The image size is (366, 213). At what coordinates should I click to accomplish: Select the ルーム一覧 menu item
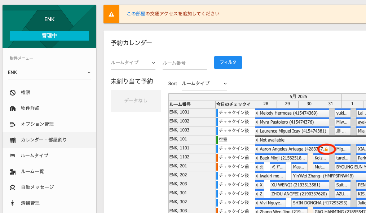tap(32, 172)
